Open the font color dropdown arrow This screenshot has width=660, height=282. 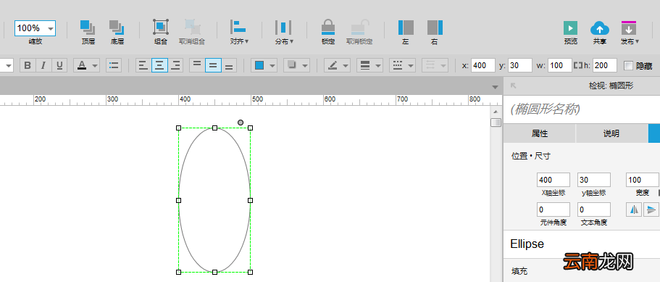(95, 66)
